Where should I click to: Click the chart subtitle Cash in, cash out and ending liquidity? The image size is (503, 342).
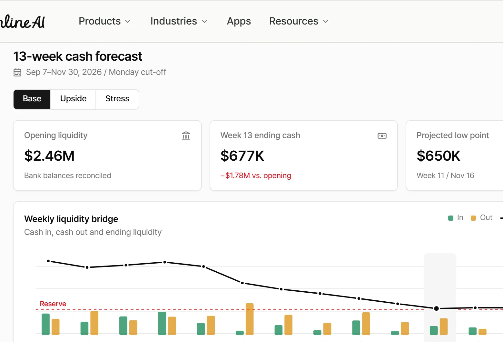coord(93,232)
